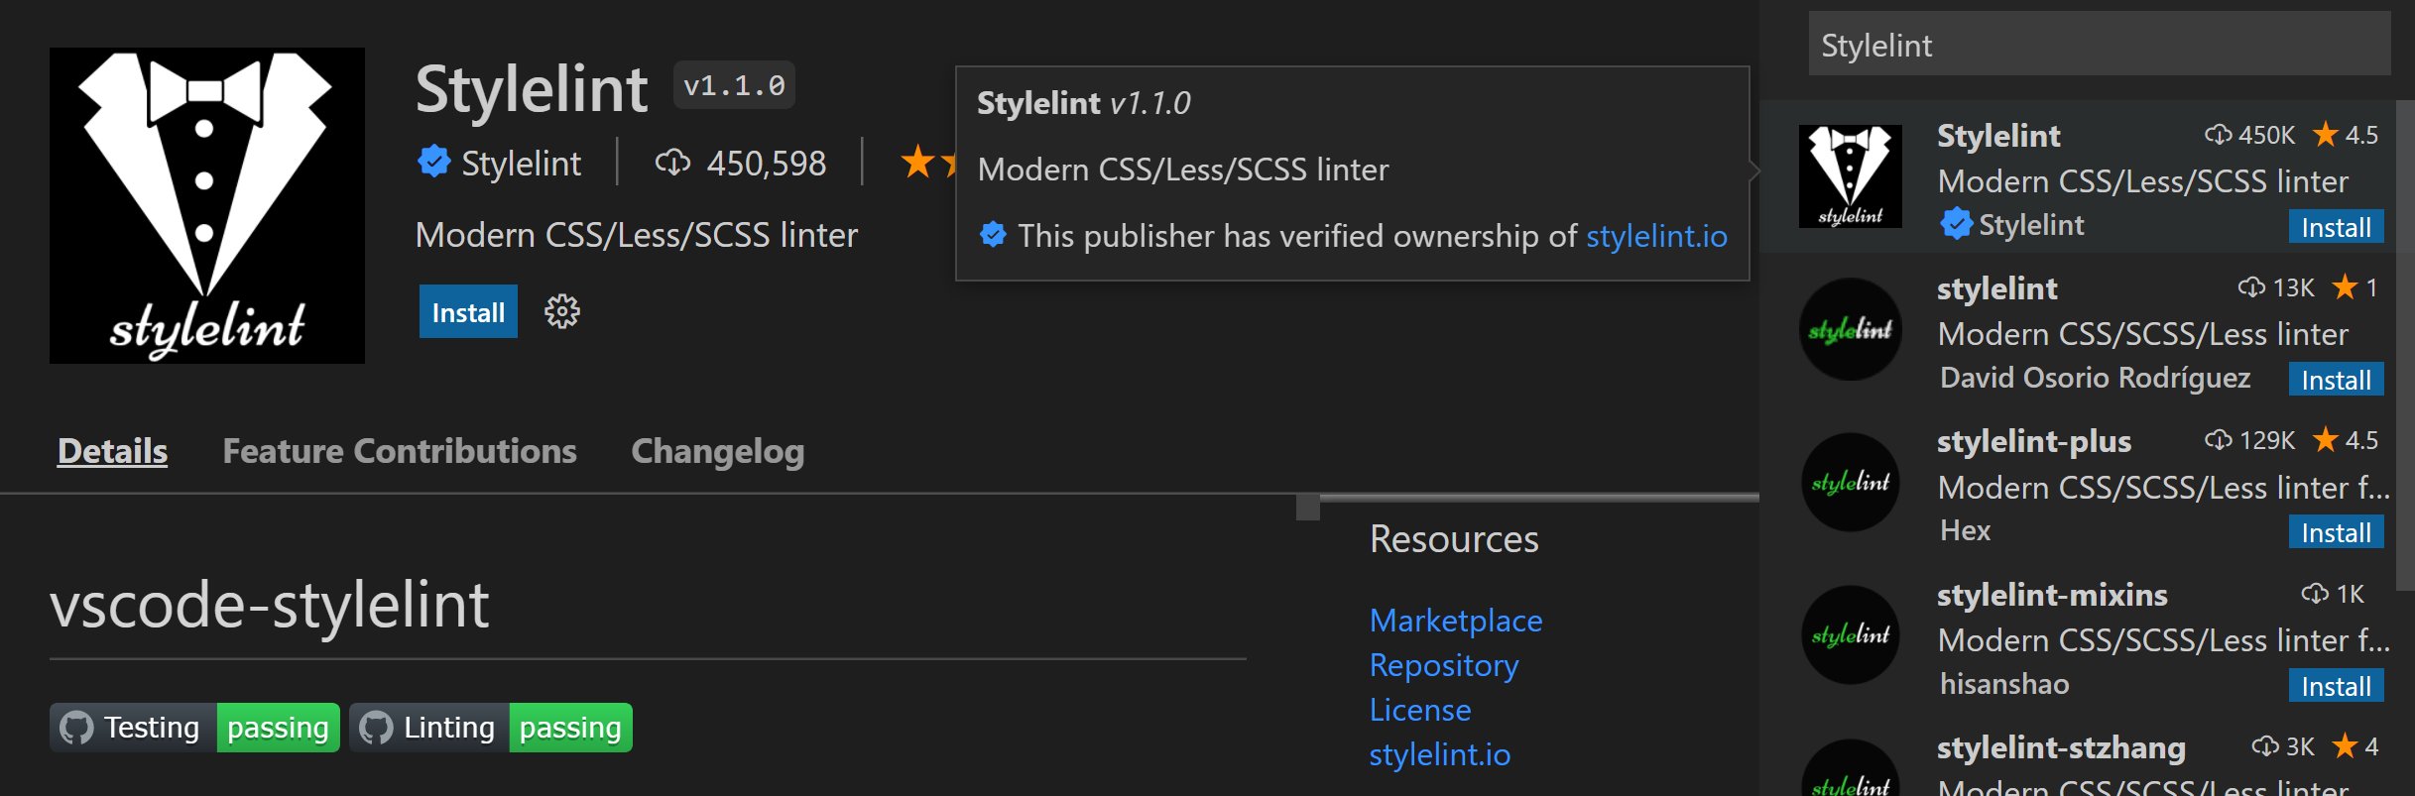2415x796 pixels.
Task: Click the download cloud icon beside 450,598
Action: (x=672, y=163)
